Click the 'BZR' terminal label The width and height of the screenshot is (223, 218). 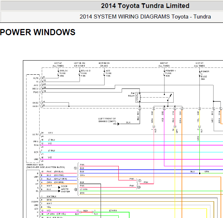pos(36,152)
